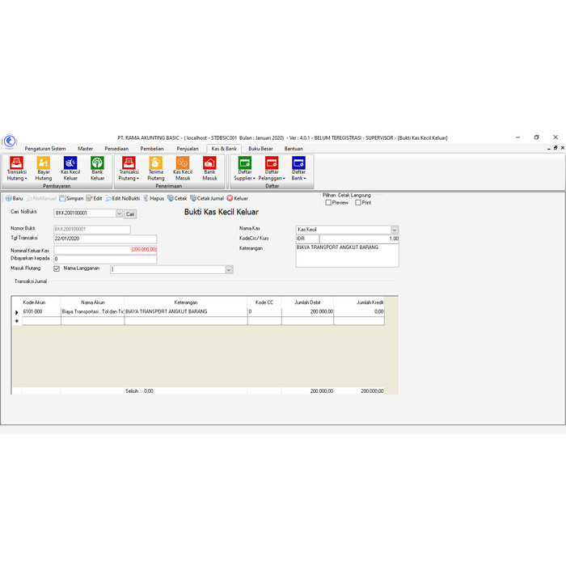Click the Keterangan text area
566x566 pixels.
tap(347, 256)
